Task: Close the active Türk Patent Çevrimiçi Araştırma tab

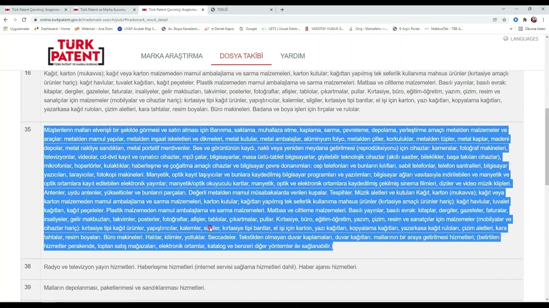Action: coord(203,9)
